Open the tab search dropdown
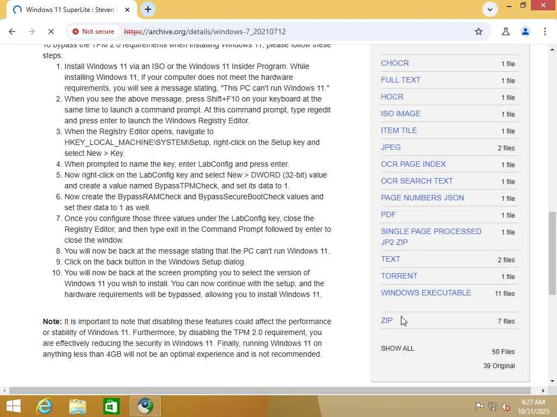This screenshot has height=417, width=557. pos(490,10)
